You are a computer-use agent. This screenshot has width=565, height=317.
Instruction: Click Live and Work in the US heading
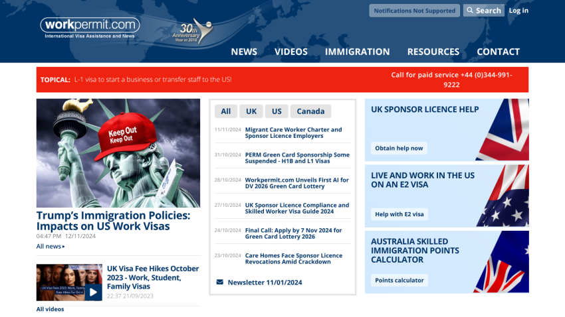[x=423, y=180]
